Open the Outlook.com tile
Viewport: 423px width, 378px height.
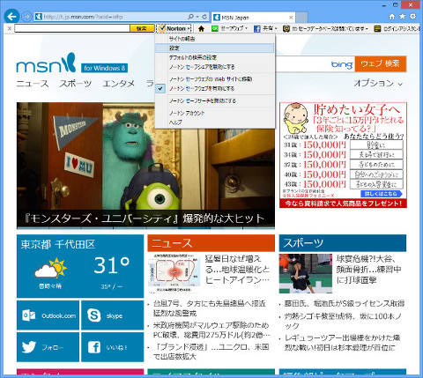tap(48, 315)
